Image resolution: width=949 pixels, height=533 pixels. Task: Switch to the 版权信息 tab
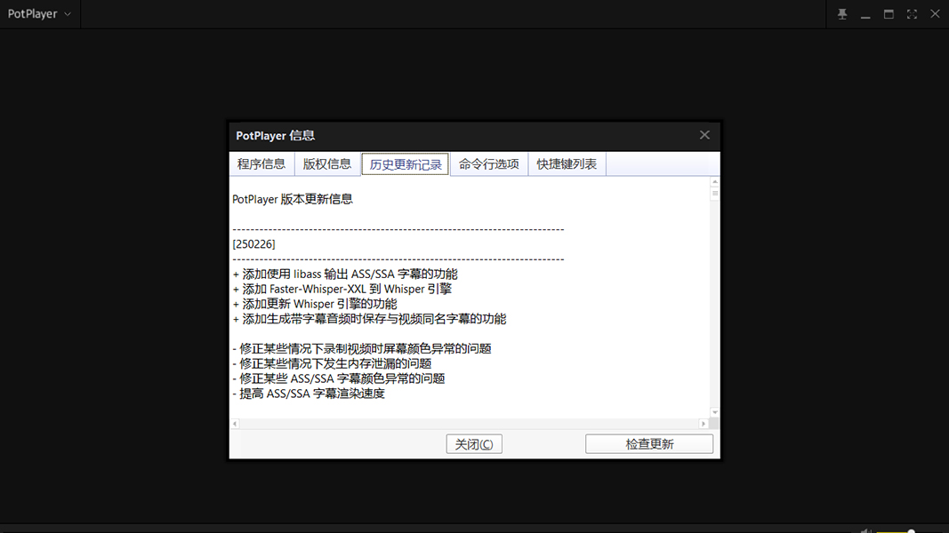(x=326, y=163)
